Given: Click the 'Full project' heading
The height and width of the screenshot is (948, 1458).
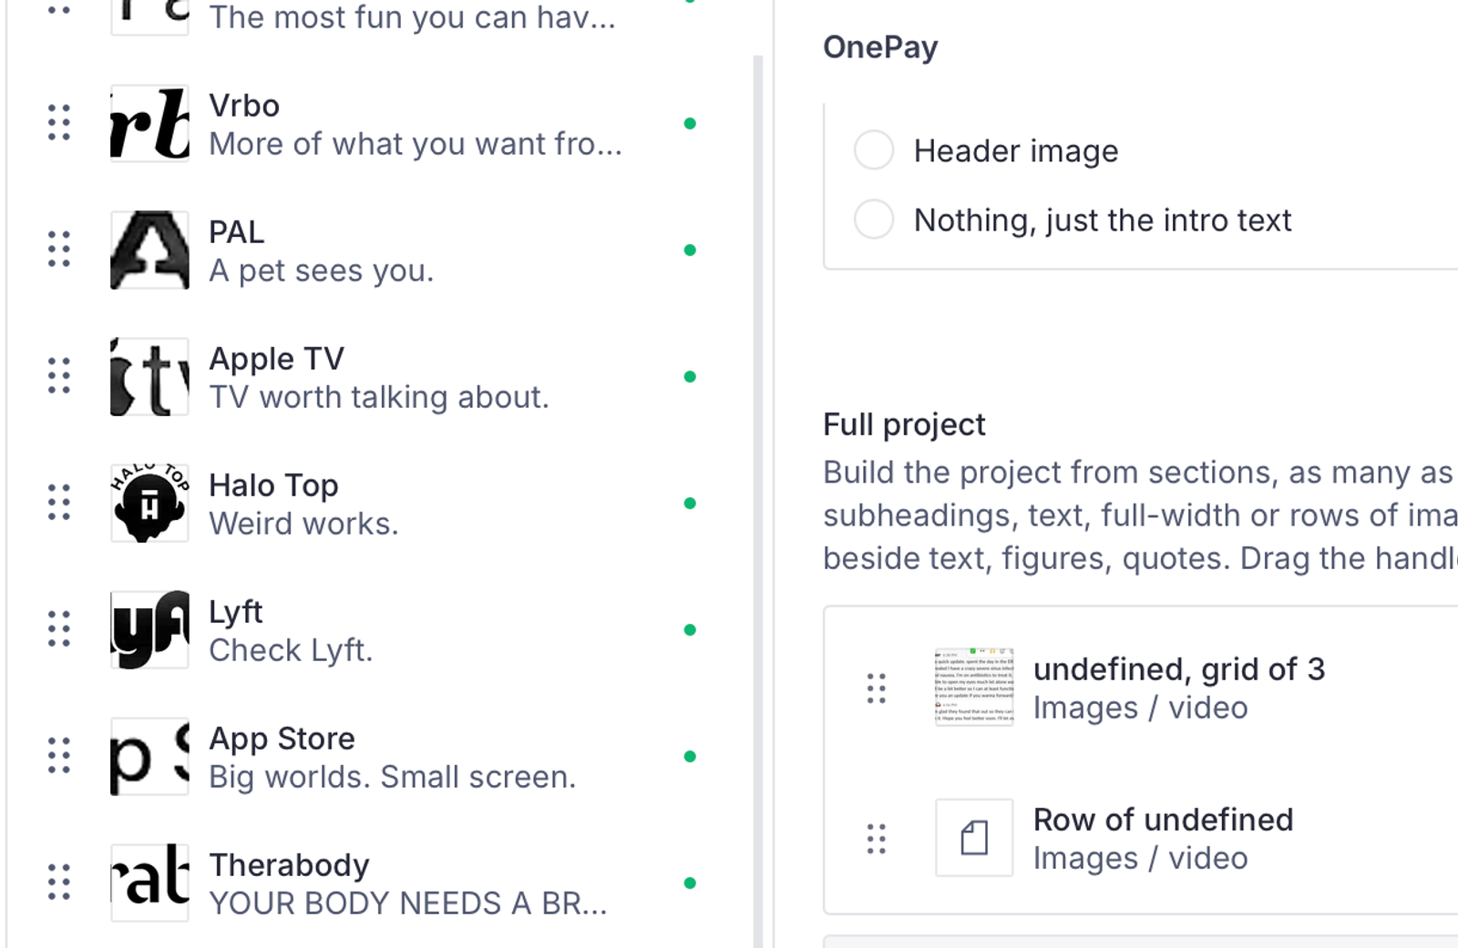Looking at the screenshot, I should (x=904, y=424).
